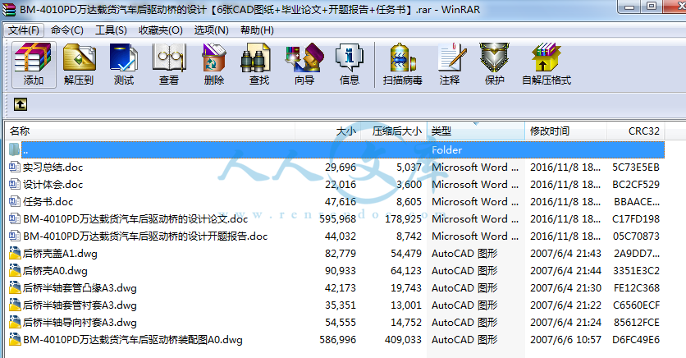This screenshot has width=686, height=358.
Task: Click the DWG icon of 后桥半轴套管衬套A3.dwg
Action: pyautogui.click(x=15, y=305)
